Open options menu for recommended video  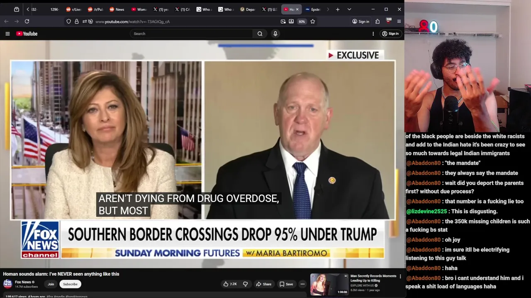coord(400,276)
